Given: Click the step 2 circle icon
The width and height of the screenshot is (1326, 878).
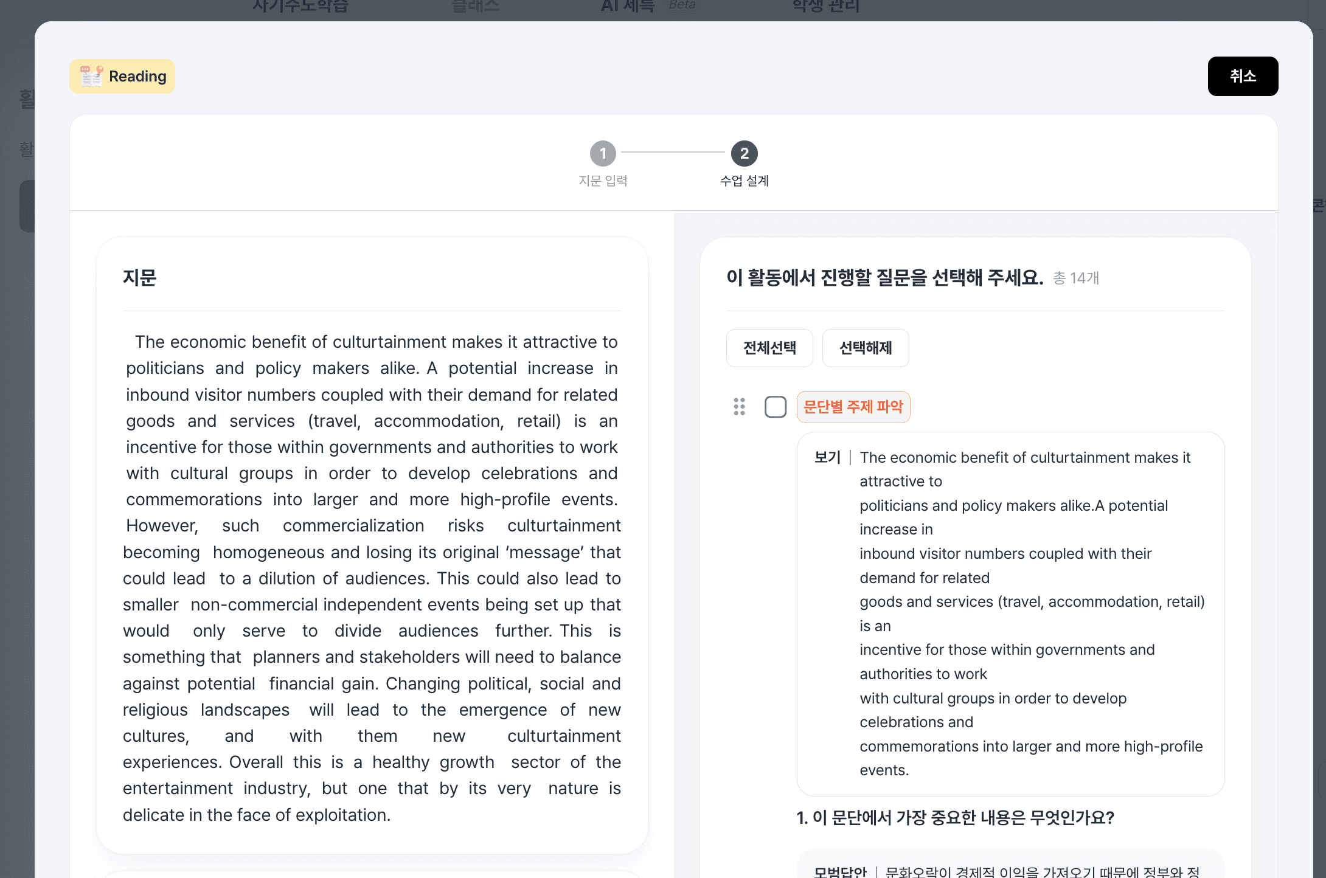Looking at the screenshot, I should [744, 153].
